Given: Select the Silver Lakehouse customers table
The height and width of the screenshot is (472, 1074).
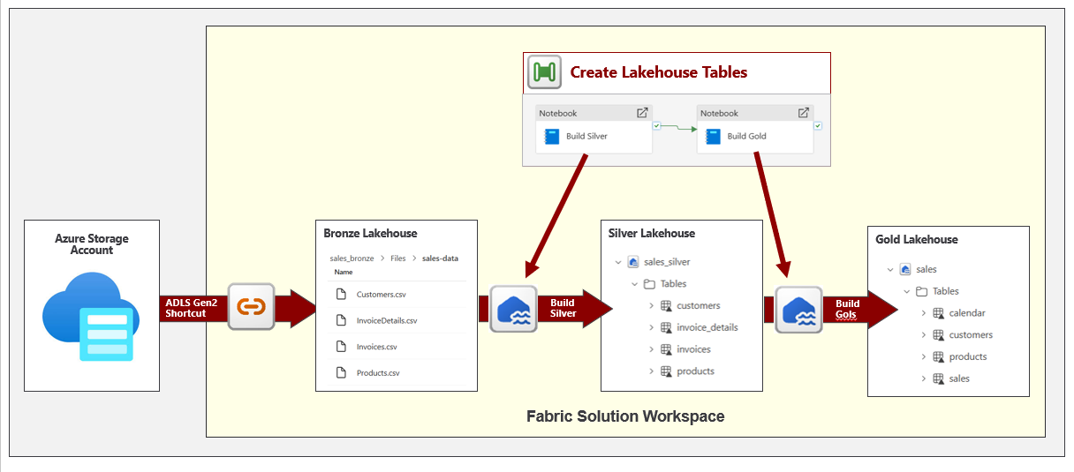Looking at the screenshot, I should [699, 305].
